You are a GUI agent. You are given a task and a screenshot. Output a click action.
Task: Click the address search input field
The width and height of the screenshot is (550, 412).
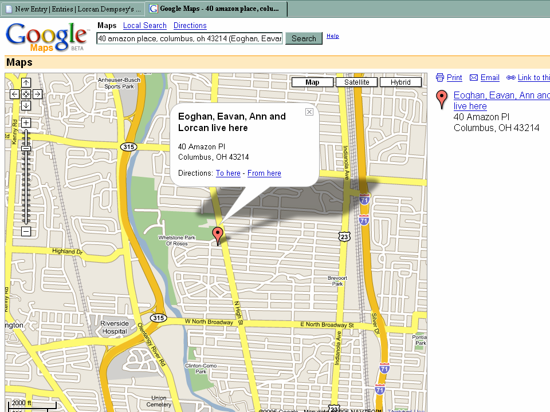click(190, 38)
